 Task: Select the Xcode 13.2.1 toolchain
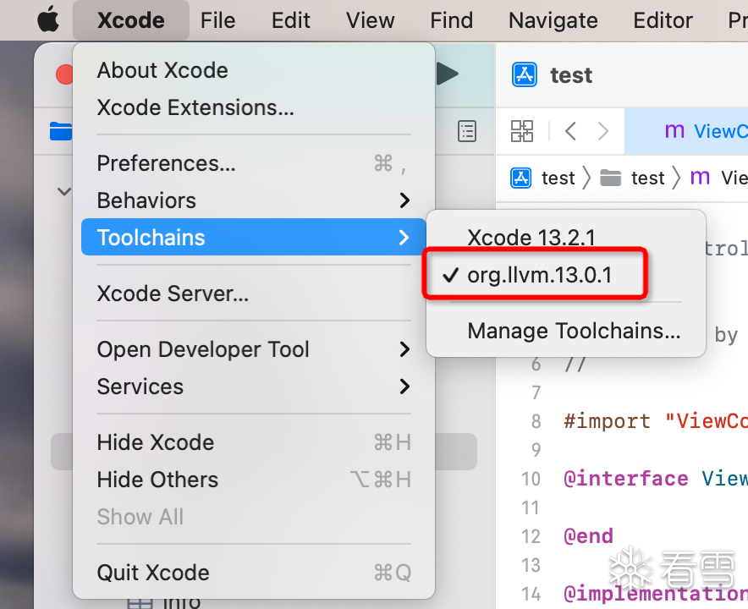point(566,237)
